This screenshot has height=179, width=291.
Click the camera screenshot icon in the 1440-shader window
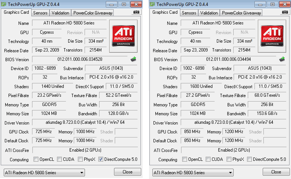137,13
